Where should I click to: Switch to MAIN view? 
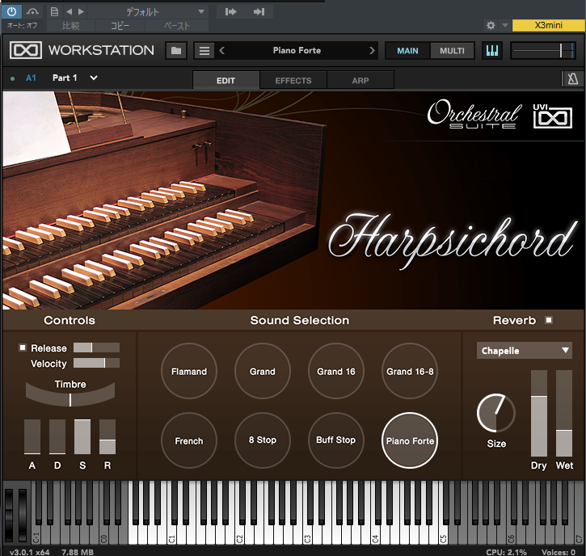coord(407,51)
